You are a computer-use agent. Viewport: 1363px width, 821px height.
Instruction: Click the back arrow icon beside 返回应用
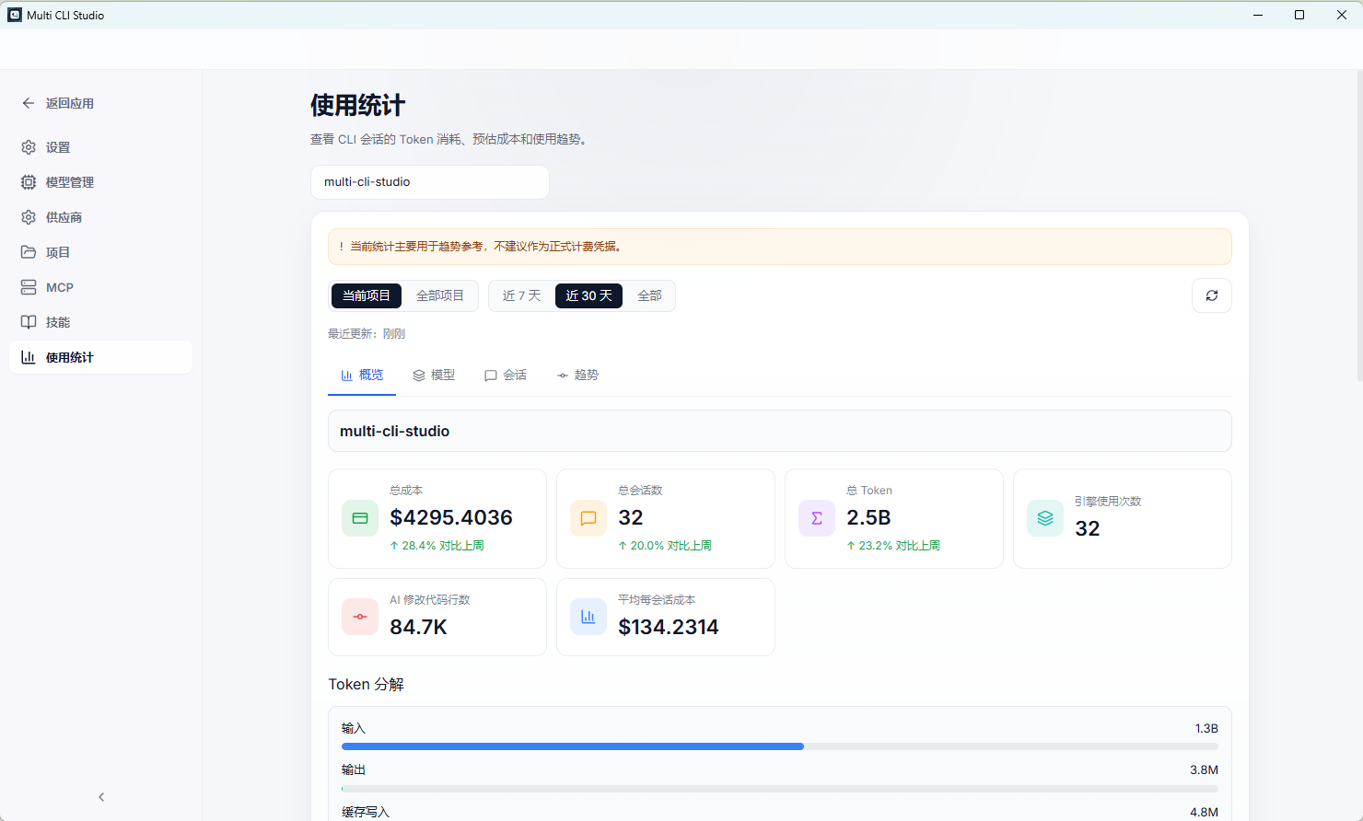[x=29, y=103]
